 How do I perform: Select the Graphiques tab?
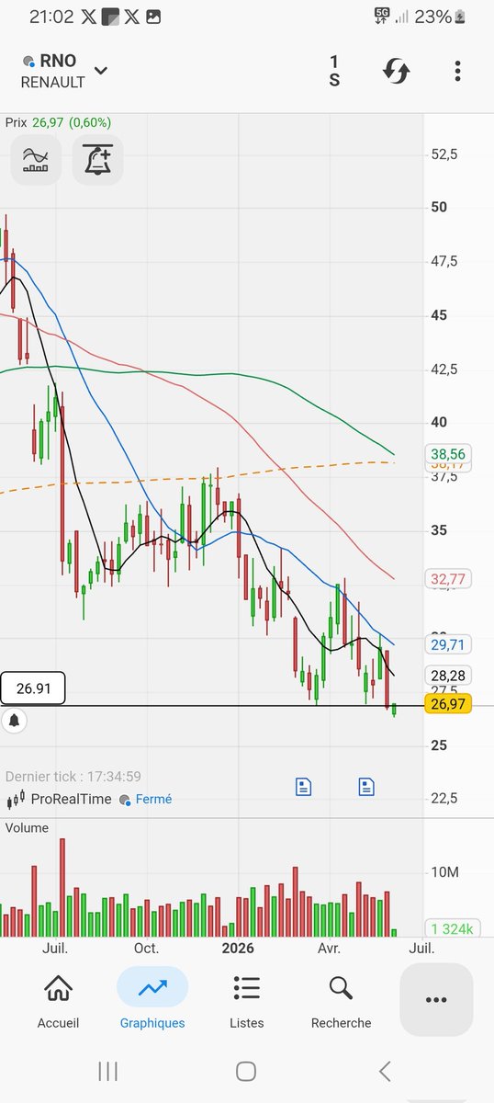point(152,1000)
